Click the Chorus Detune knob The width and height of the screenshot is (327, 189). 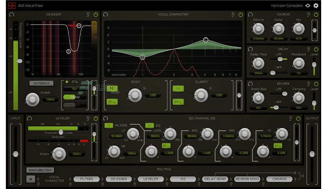click(259, 29)
